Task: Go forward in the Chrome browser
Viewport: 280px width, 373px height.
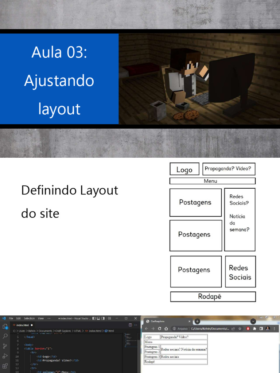Action: tap(153, 329)
